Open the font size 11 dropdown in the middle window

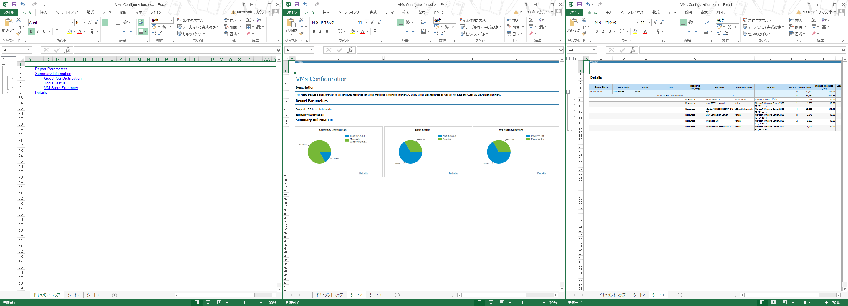click(x=366, y=22)
